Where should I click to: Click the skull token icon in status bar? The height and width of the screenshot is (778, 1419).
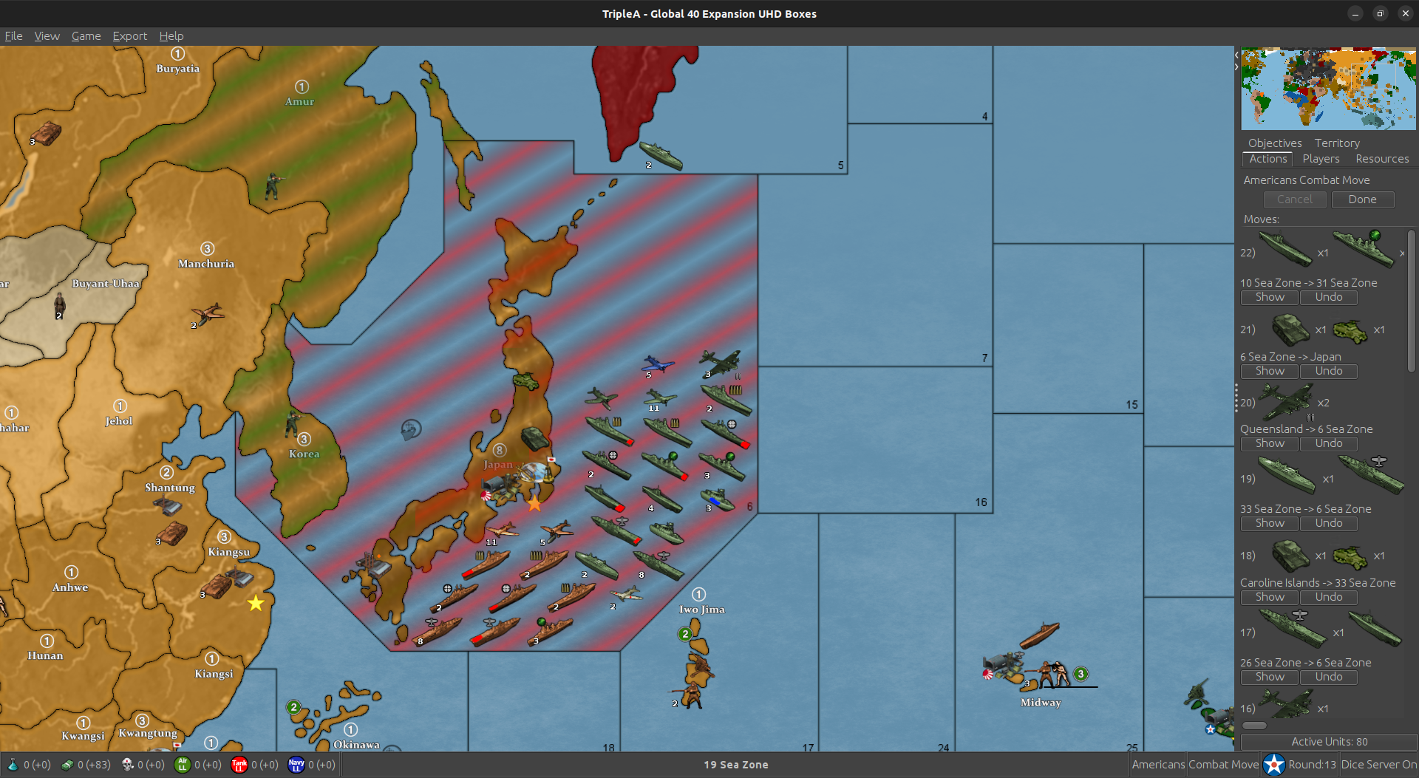click(x=127, y=765)
